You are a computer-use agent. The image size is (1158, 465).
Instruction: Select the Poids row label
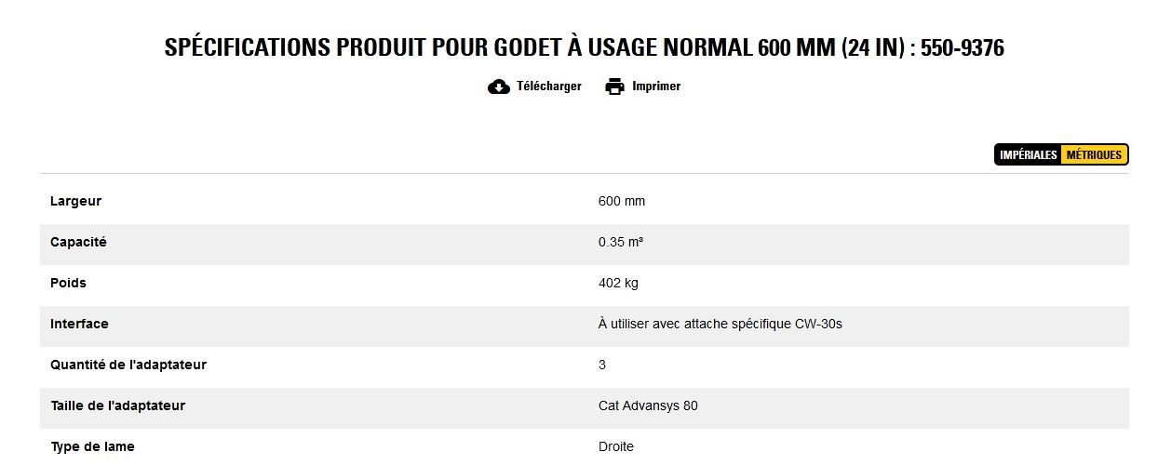pyautogui.click(x=68, y=283)
